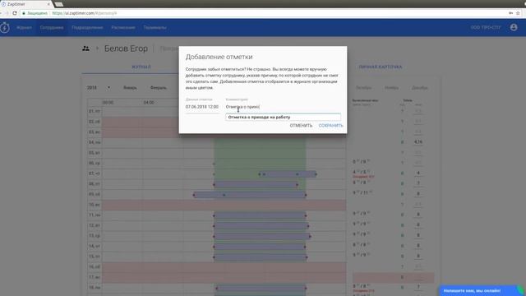Switch to the ЖУРНАЛ tab
Screen dimensions: 526x296
click(141, 67)
